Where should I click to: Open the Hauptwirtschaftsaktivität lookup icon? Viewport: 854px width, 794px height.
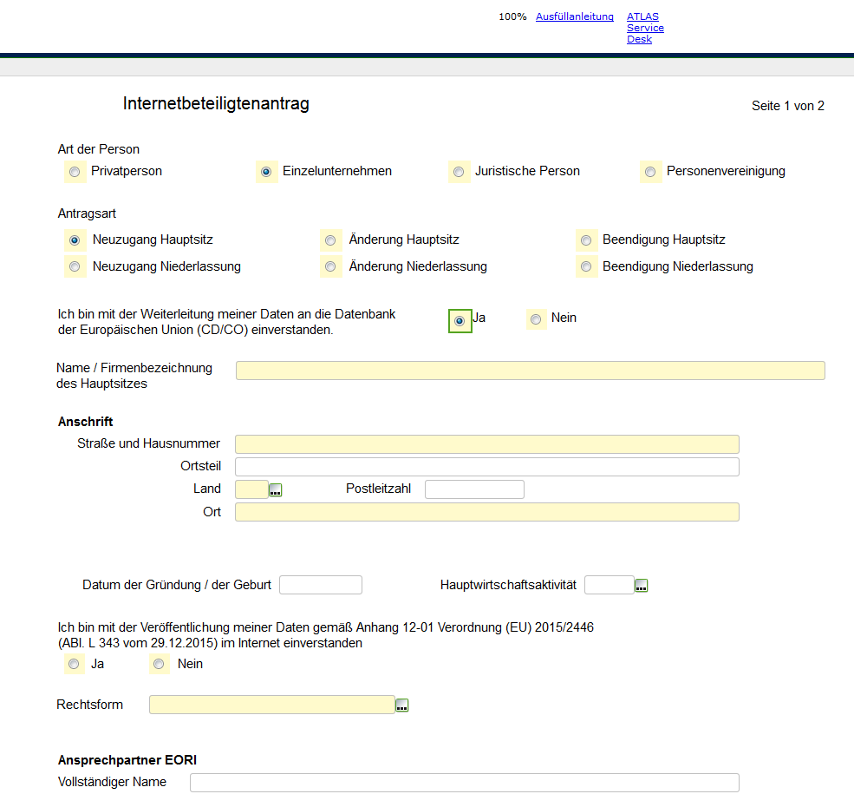(x=641, y=586)
